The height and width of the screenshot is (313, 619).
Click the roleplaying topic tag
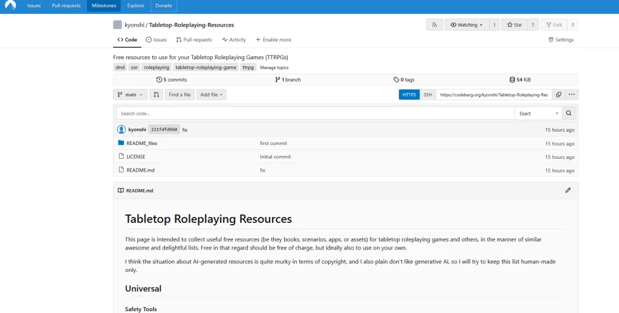[157, 68]
